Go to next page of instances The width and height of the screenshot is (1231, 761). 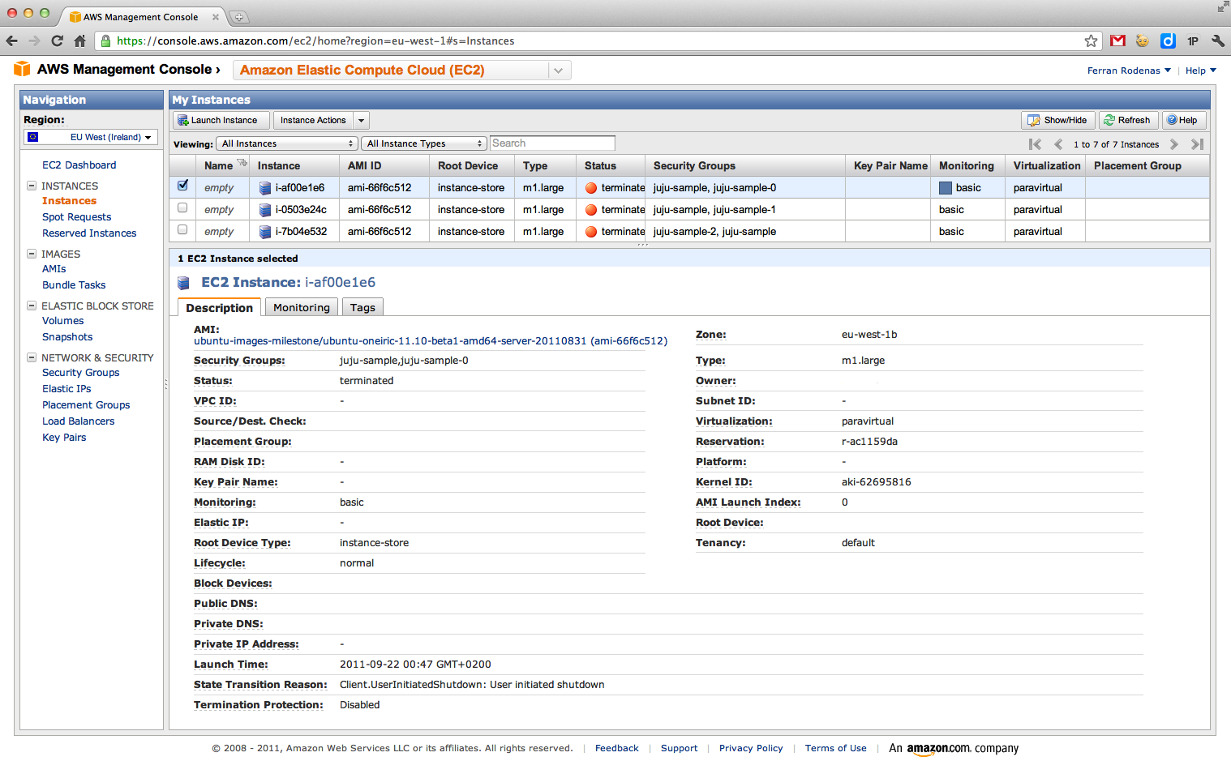[x=1173, y=144]
